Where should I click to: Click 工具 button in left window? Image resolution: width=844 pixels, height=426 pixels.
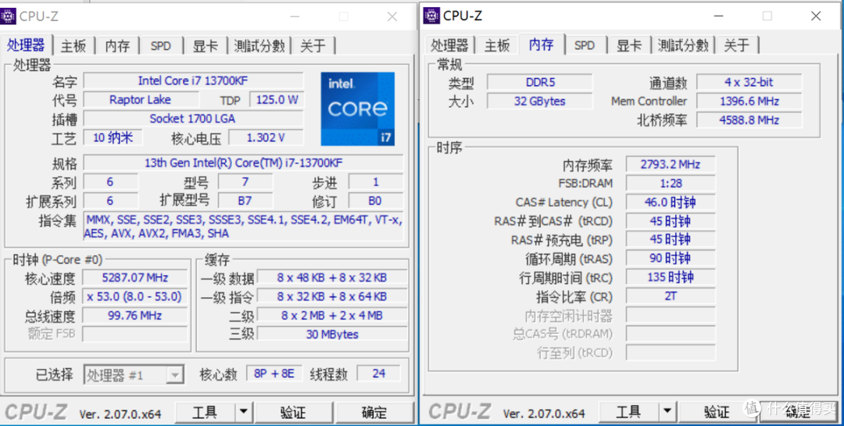pyautogui.click(x=205, y=413)
